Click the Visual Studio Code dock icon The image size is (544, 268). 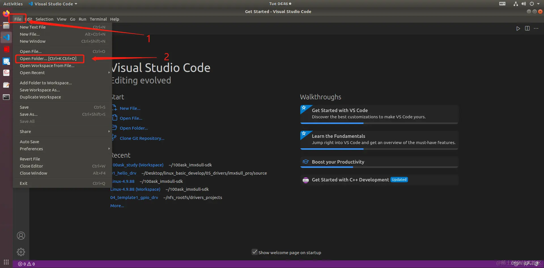[6, 37]
